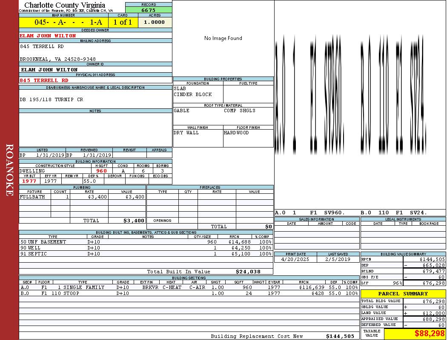This screenshot has width=447, height=340.
Task: Click the bedrooms count 3
Action: click(x=163, y=171)
